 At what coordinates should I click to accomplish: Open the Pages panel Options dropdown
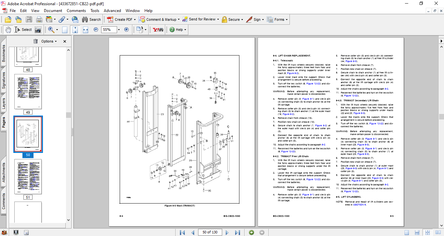pyautogui.click(x=49, y=41)
